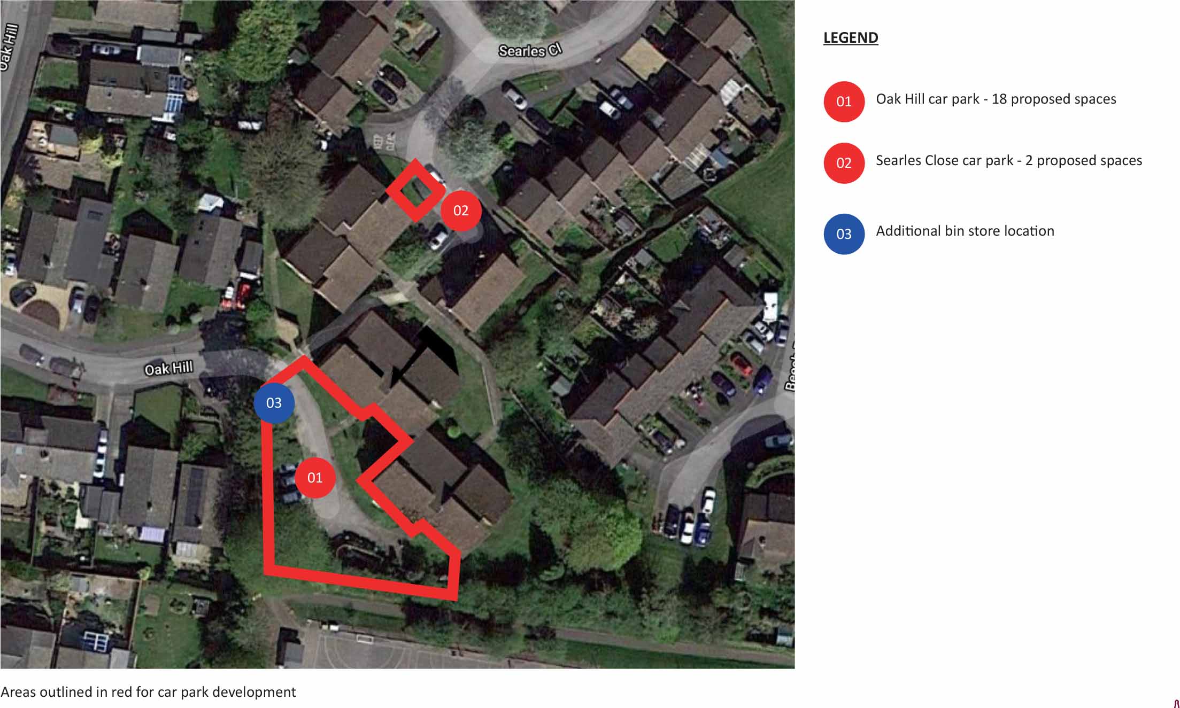Click the red 02 circle in the legend
Image resolution: width=1180 pixels, height=708 pixels.
click(x=844, y=163)
